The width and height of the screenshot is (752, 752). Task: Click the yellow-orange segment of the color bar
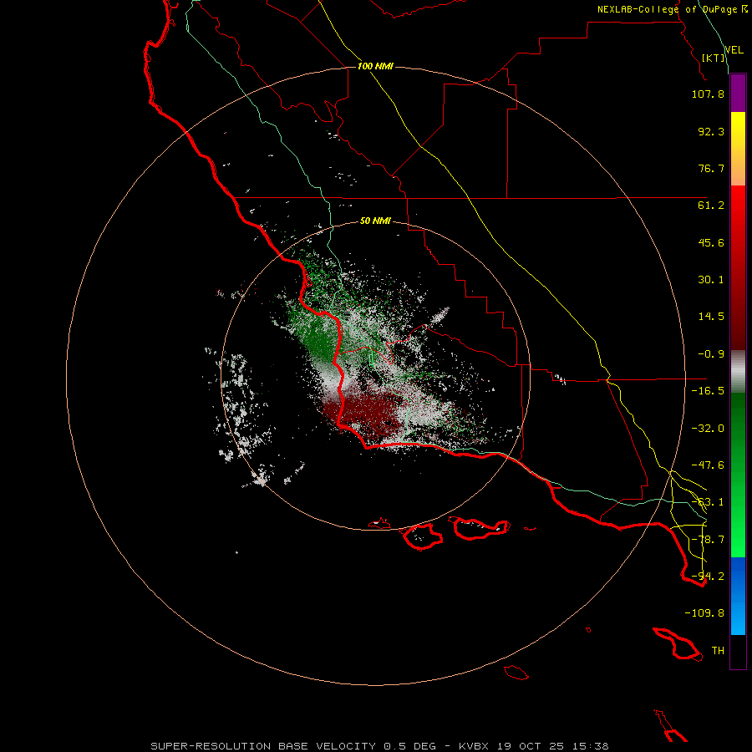(738, 149)
